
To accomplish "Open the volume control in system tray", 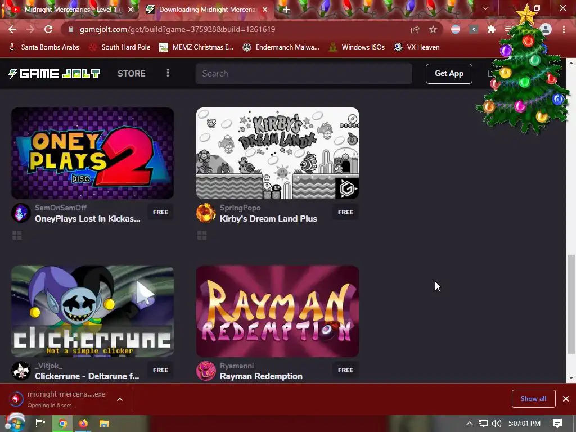I will click(x=497, y=424).
